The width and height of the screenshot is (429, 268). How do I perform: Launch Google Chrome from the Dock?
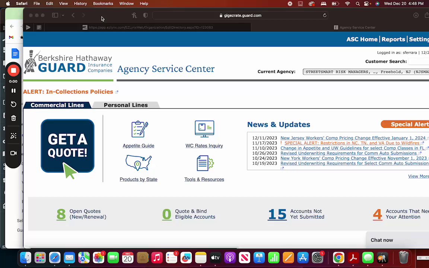[339, 258]
